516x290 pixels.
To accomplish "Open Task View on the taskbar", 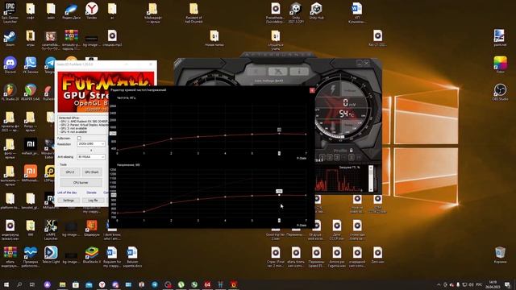I will pos(32,284).
